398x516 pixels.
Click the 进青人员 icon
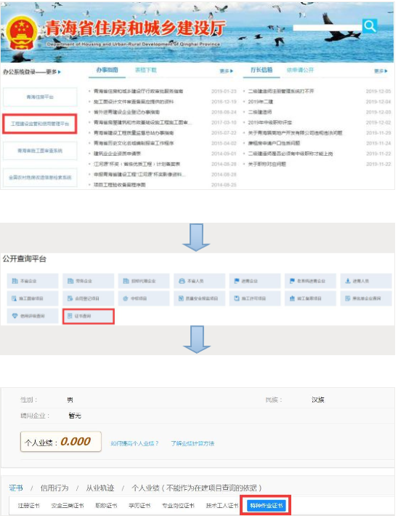pos(348,281)
